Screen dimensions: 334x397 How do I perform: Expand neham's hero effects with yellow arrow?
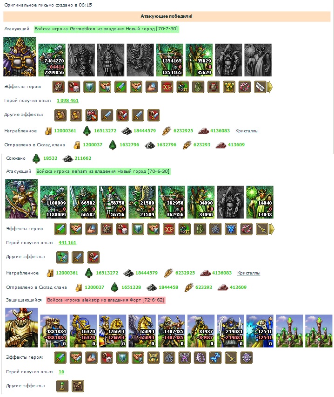pos(272,229)
